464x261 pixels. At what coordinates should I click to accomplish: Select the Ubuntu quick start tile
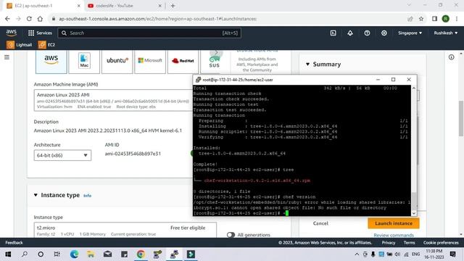coord(117,62)
